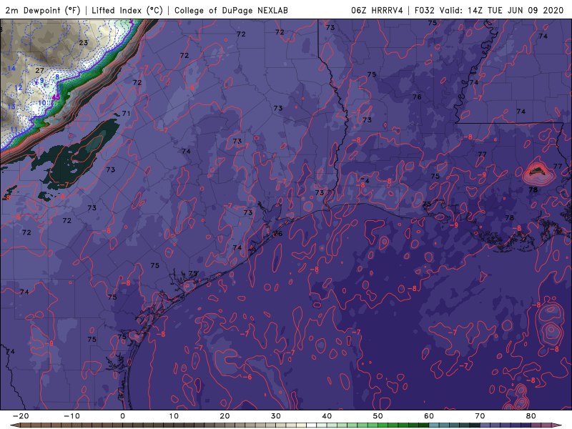Click the -20 label on the color scale
572x429 pixels.
21,416
